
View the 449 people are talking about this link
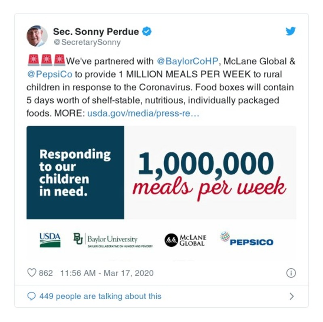pyautogui.click(x=100, y=296)
